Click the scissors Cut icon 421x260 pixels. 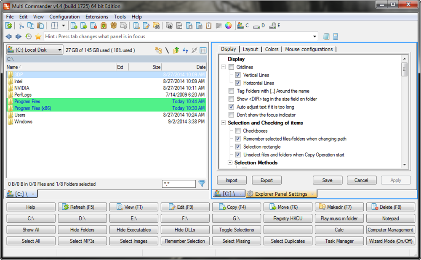pyautogui.click(x=21, y=26)
